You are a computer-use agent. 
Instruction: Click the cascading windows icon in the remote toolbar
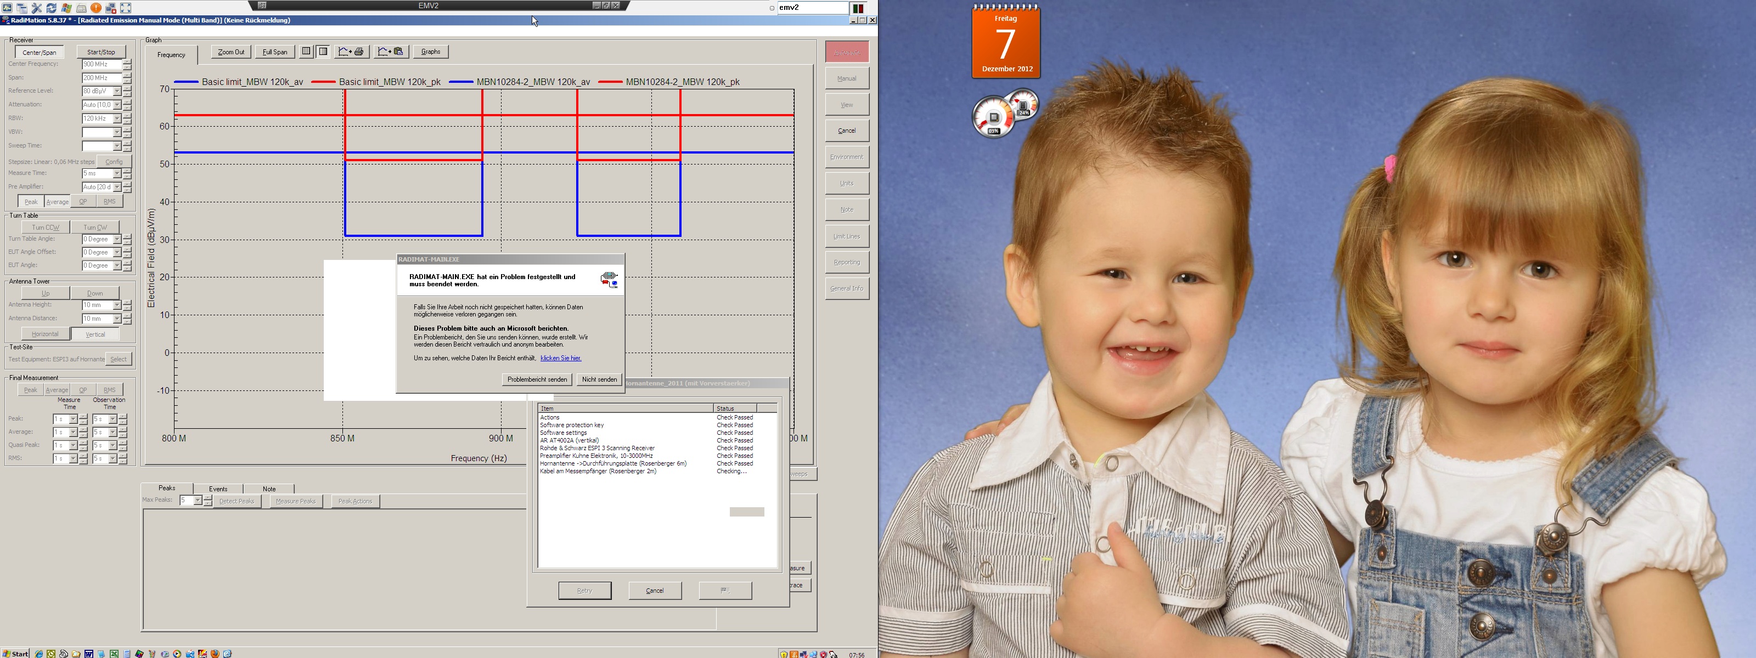[22, 8]
